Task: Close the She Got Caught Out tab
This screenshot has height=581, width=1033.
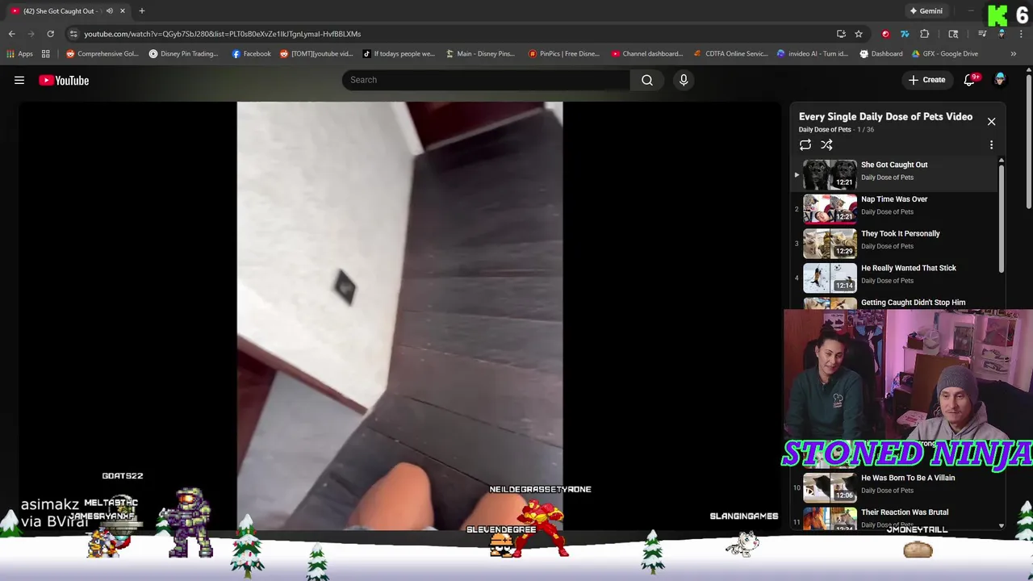Action: [123, 11]
